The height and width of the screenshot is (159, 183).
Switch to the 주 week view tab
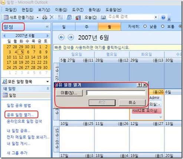click(x=86, y=26)
